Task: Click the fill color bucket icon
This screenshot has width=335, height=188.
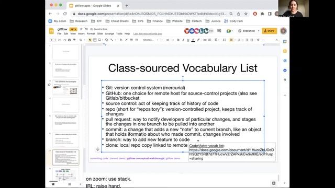Action: tap(121, 40)
